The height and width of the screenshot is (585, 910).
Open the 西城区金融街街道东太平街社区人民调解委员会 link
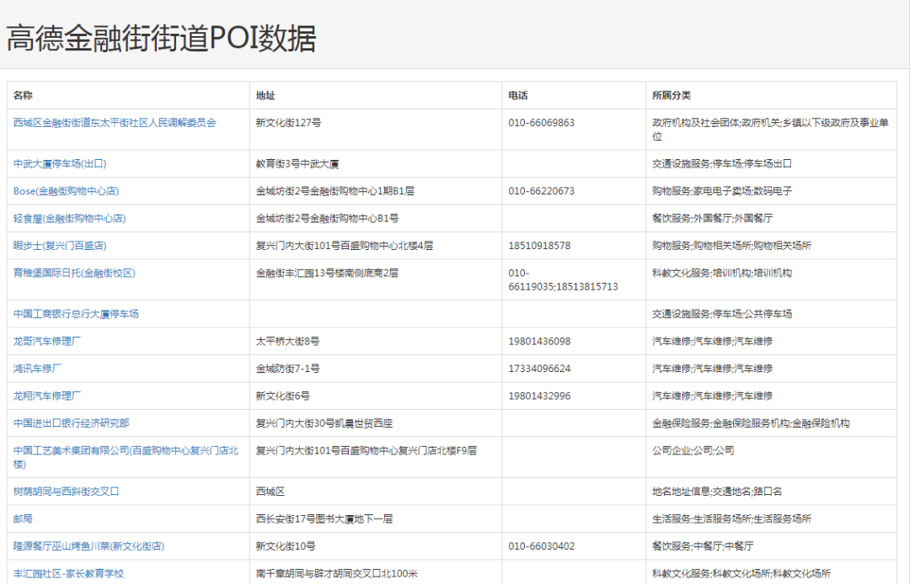(x=110, y=122)
